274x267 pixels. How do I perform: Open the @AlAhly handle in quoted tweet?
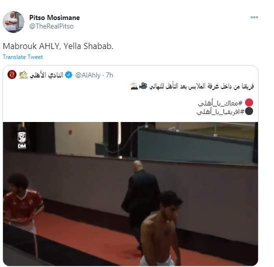coord(88,75)
